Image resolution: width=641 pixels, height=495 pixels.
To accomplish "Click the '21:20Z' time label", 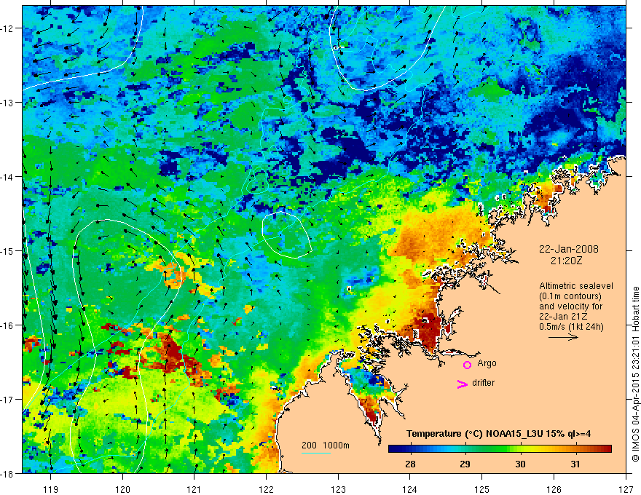I will point(566,261).
